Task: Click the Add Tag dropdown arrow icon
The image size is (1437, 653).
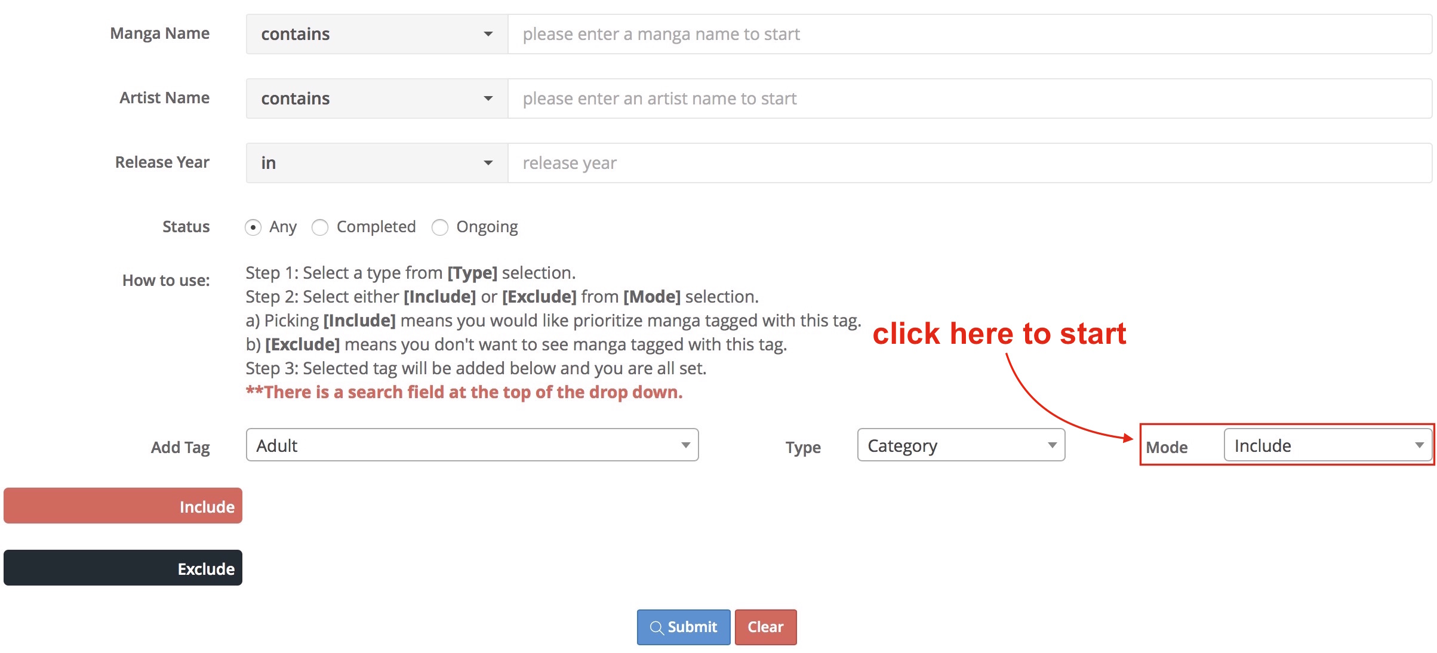Action: 686,445
